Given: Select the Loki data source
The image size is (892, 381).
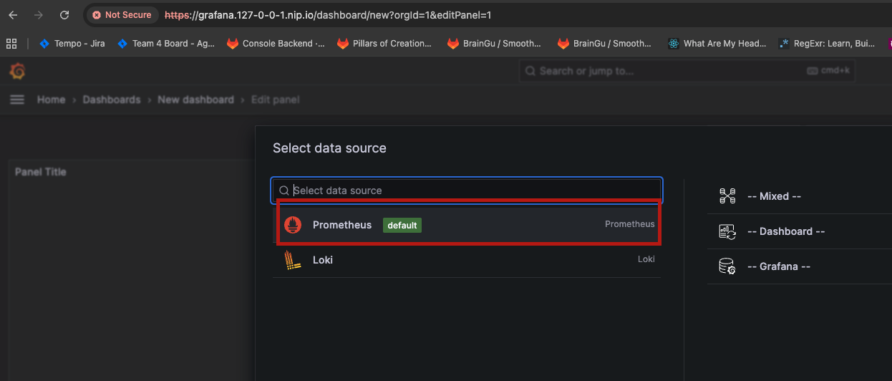Looking at the screenshot, I should (467, 260).
